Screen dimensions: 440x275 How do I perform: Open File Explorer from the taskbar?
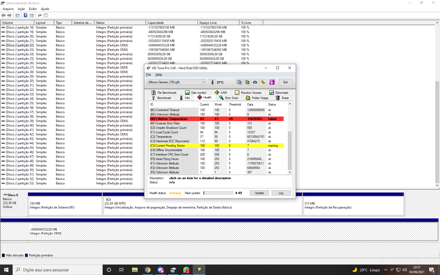(x=135, y=270)
